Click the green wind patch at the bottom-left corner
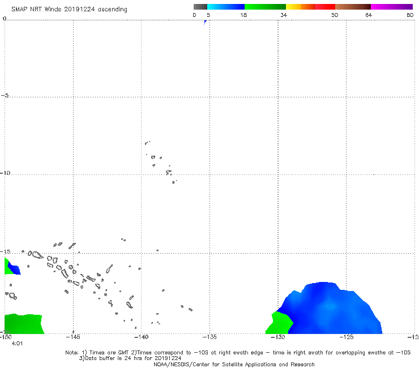This screenshot has height=368, width=419. [x=24, y=324]
